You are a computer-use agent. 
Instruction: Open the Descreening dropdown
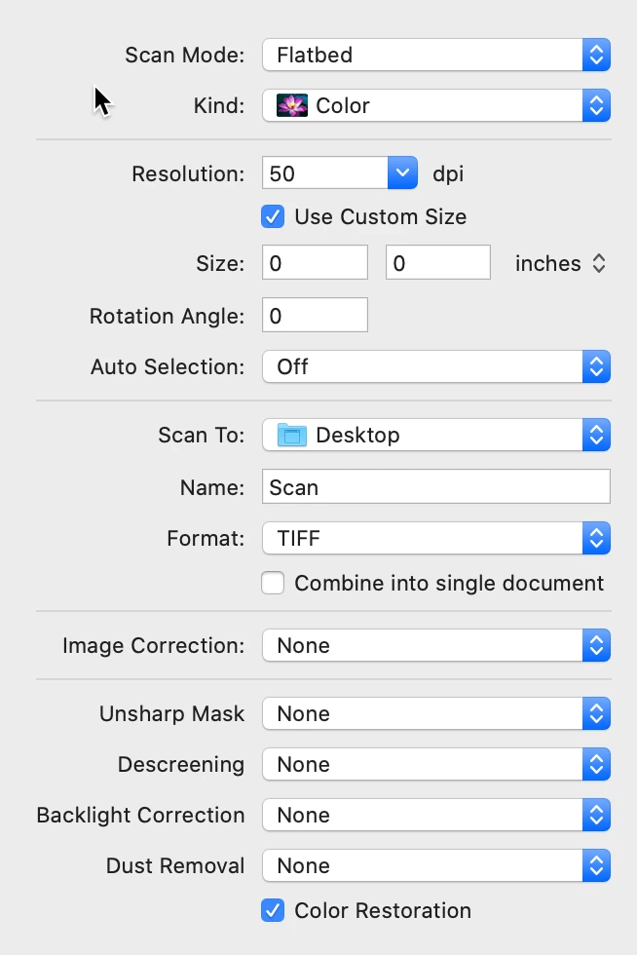click(x=435, y=764)
